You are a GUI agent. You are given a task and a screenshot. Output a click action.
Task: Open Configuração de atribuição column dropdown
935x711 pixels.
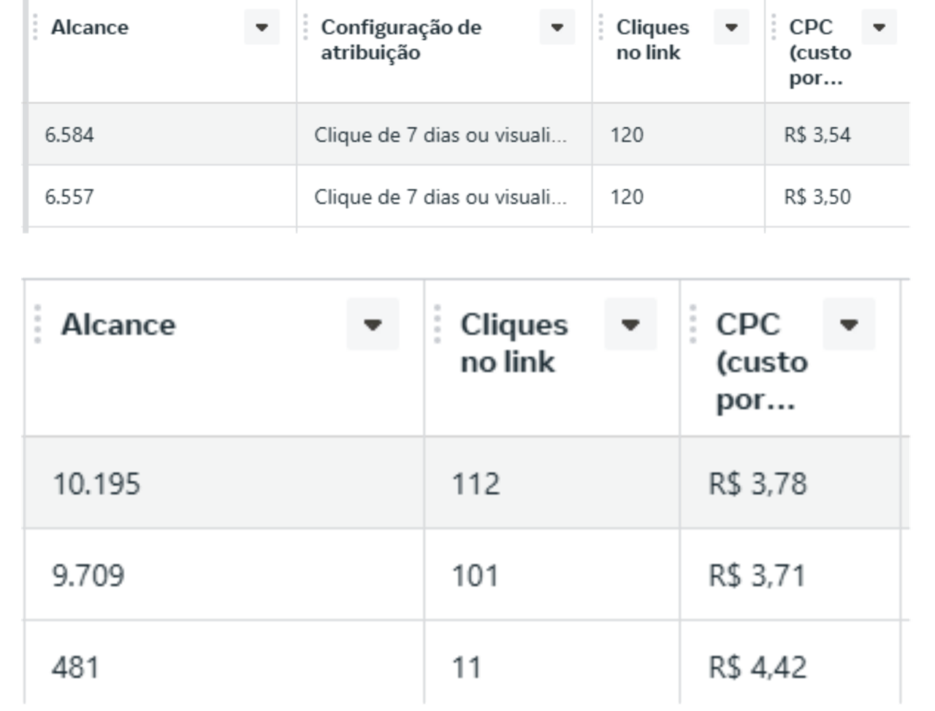point(557,28)
